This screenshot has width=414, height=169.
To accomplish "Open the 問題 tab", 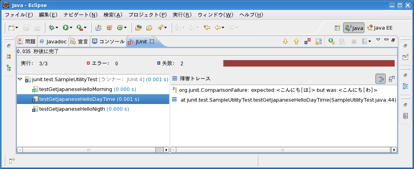I will tap(27, 41).
